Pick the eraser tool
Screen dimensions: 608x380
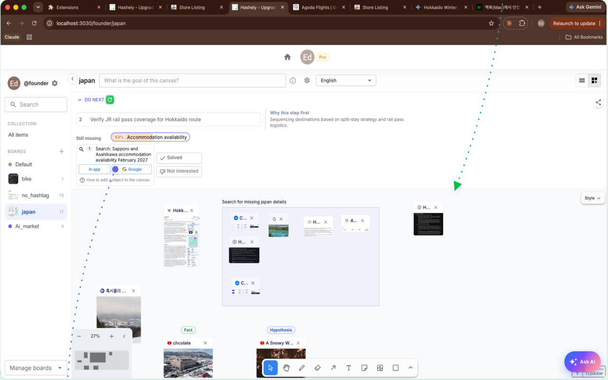(317, 368)
